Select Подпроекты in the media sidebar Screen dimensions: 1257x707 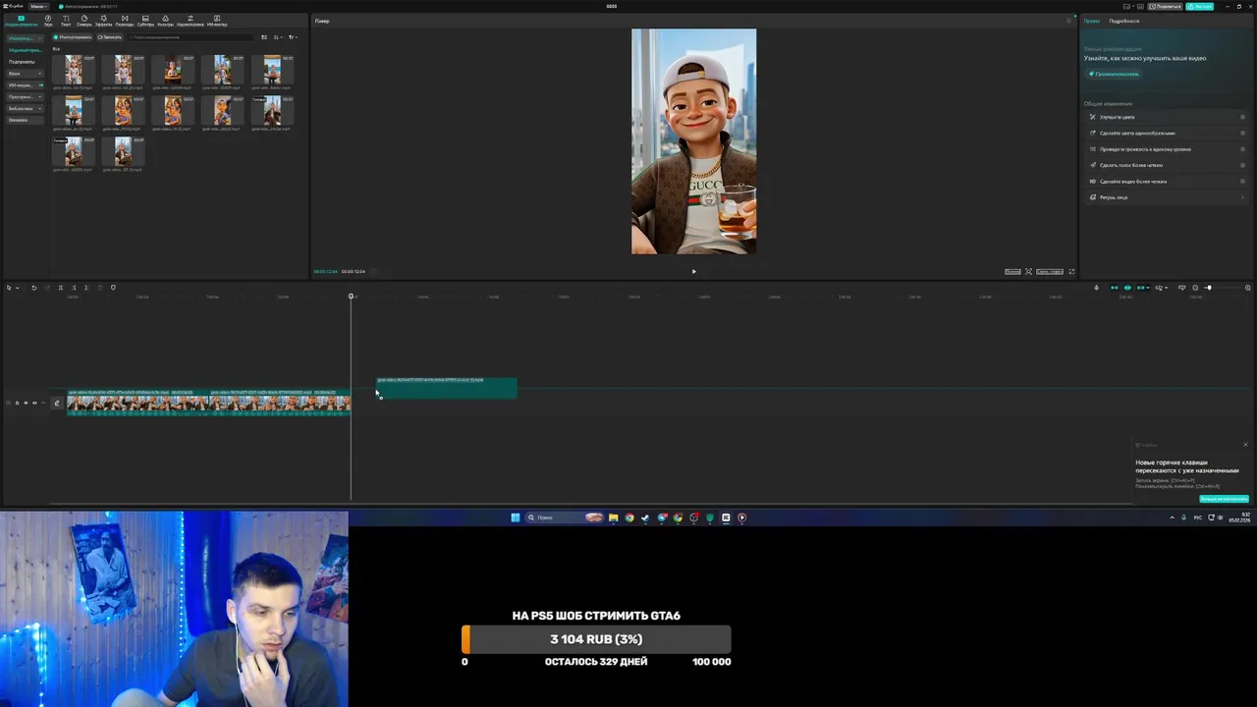22,62
